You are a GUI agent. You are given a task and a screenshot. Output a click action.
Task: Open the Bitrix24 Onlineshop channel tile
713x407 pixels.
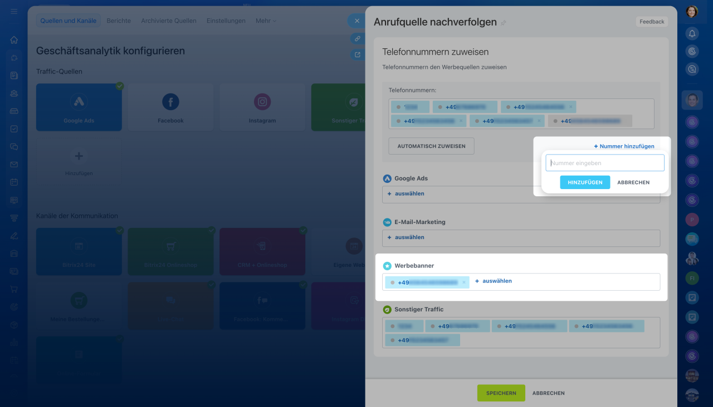click(x=170, y=251)
